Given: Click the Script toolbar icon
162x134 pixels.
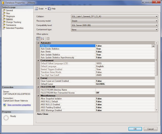Looking at the screenshot, I should [x=36, y=9].
